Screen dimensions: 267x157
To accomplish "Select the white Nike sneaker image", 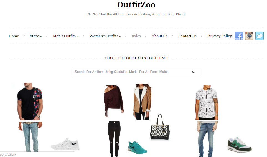I will point(65,144).
